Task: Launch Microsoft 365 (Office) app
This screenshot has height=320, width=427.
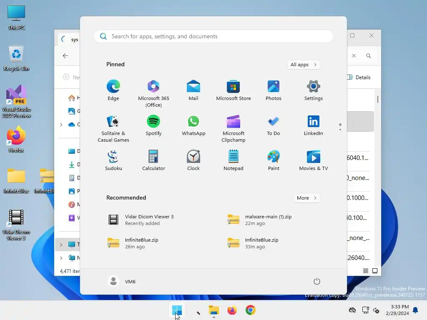Action: (153, 94)
